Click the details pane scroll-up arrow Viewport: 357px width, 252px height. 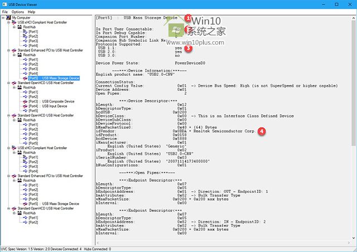click(x=353, y=18)
